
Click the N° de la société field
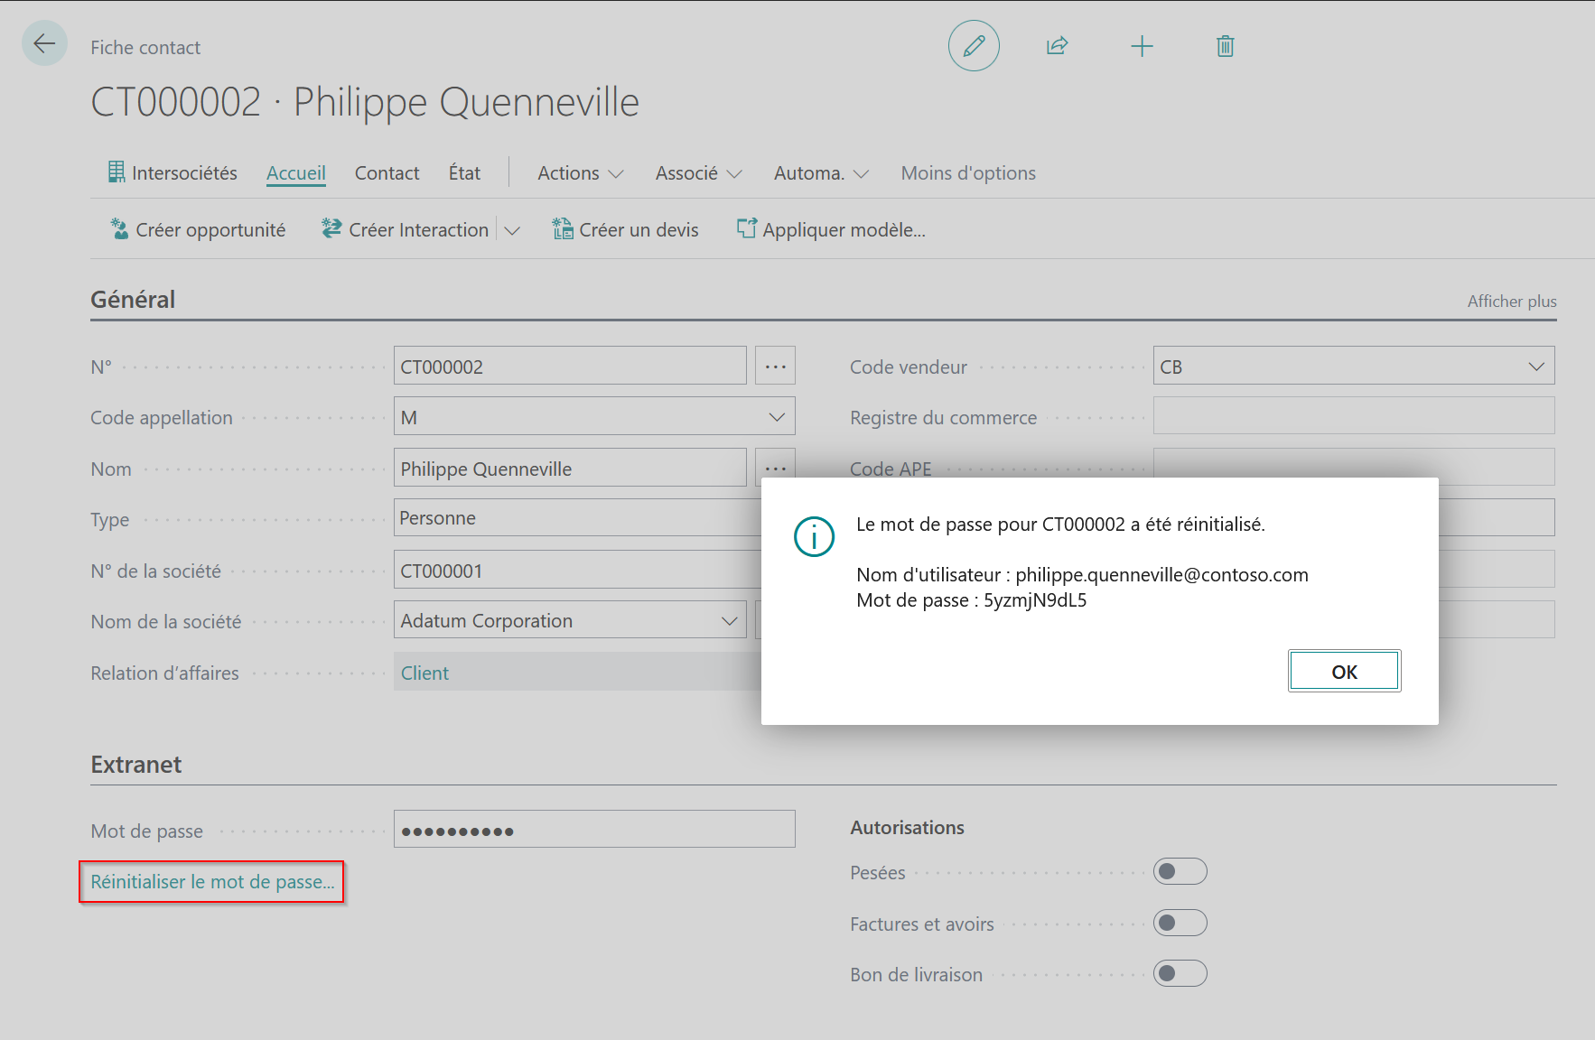pyautogui.click(x=577, y=570)
